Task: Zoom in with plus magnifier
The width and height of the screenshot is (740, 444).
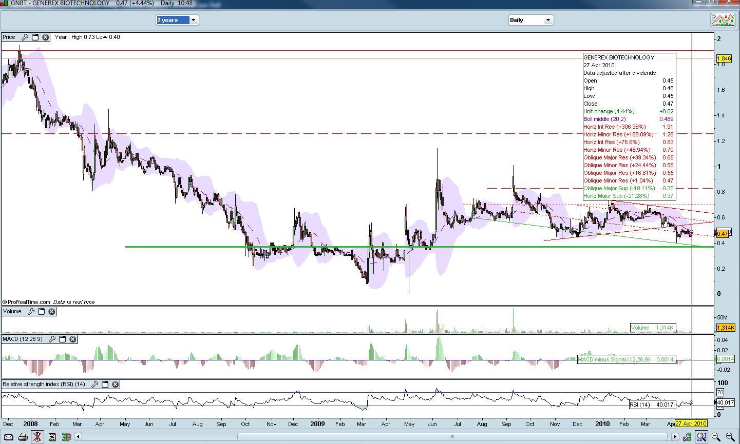Action: tap(730, 437)
